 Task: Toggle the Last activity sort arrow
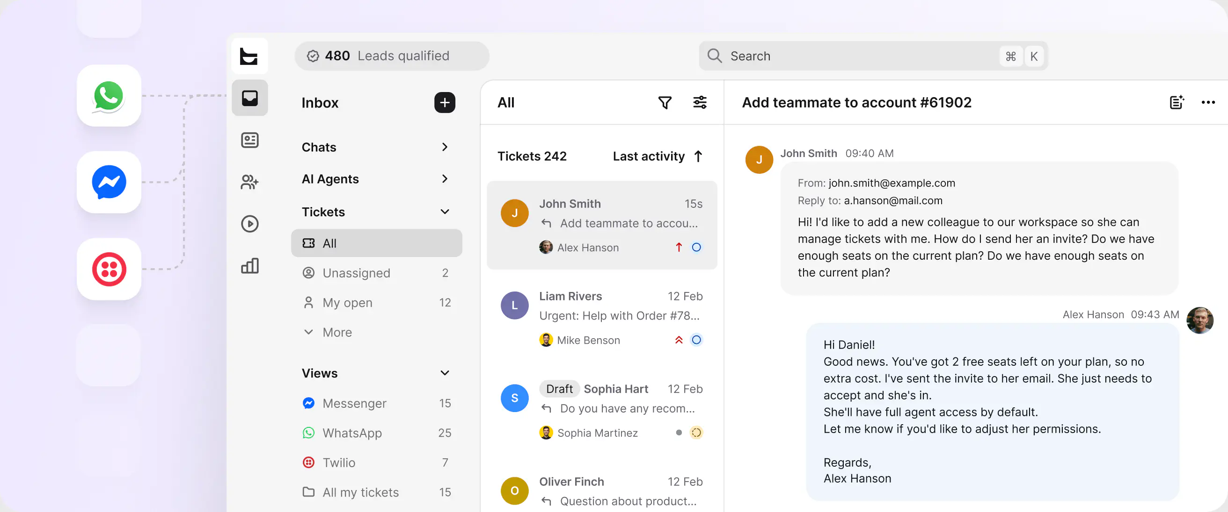click(x=698, y=156)
